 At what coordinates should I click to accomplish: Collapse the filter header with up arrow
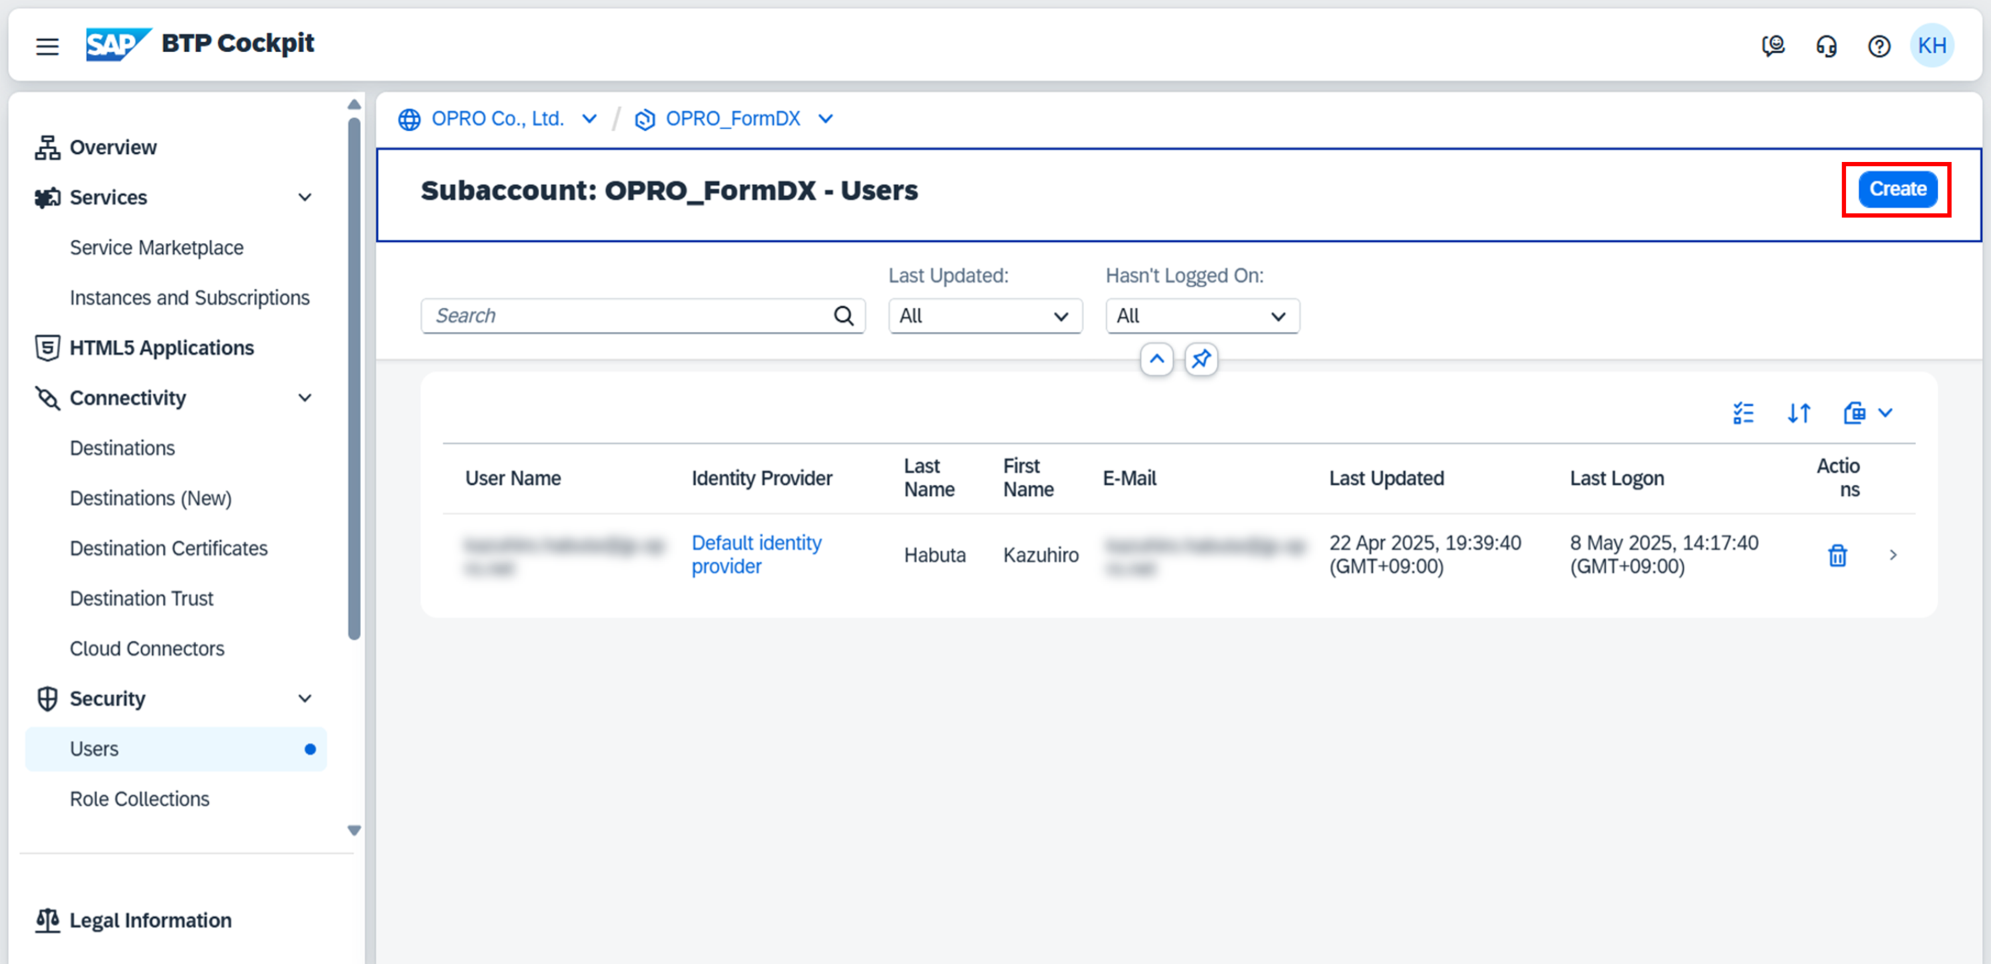(1156, 359)
